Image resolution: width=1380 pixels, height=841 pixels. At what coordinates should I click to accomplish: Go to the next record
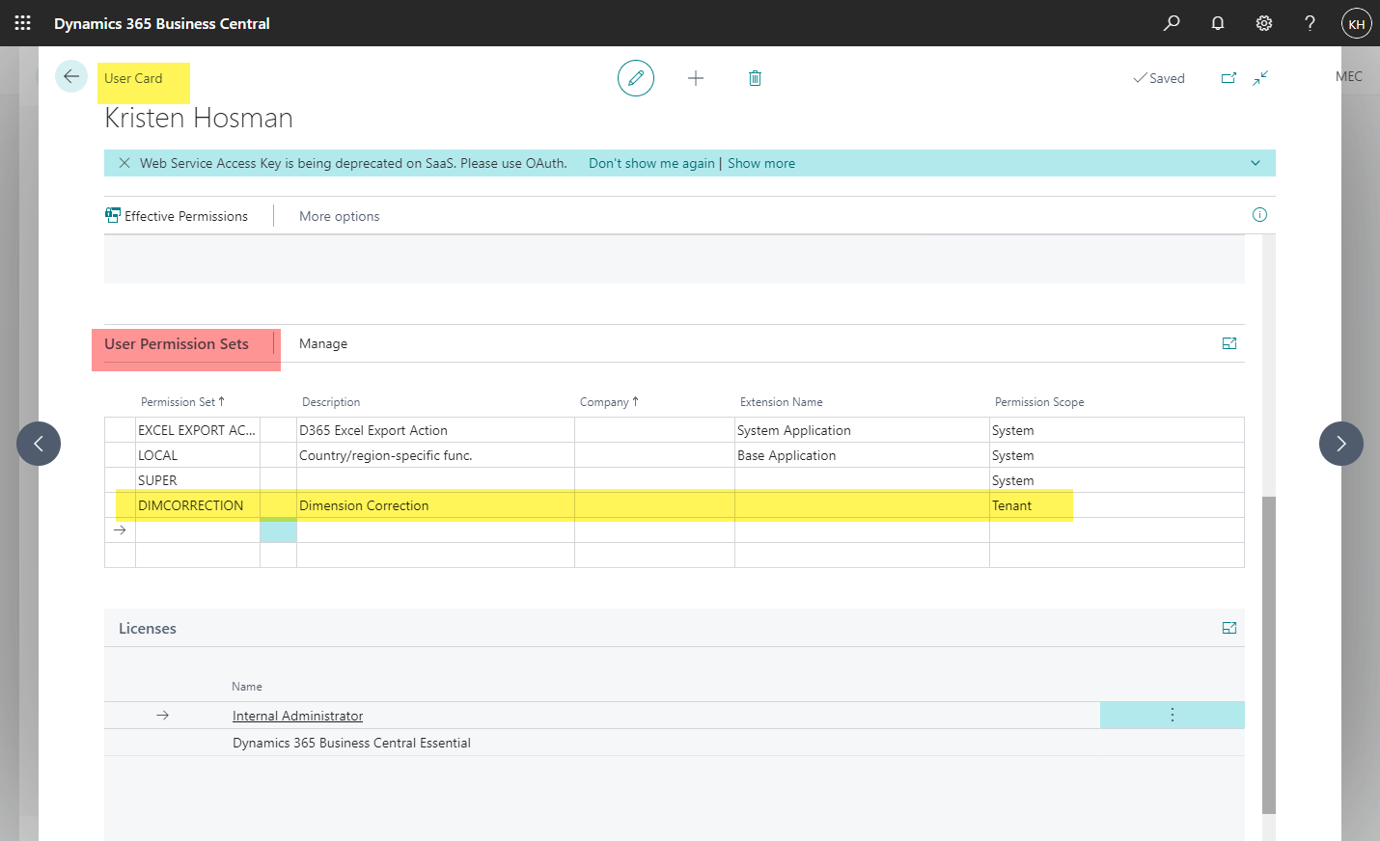(x=1341, y=444)
